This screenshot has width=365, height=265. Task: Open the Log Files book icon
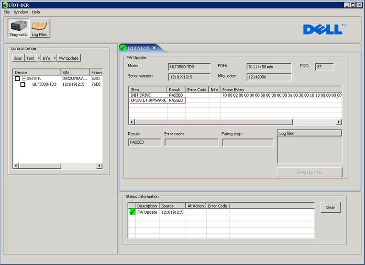(x=40, y=28)
